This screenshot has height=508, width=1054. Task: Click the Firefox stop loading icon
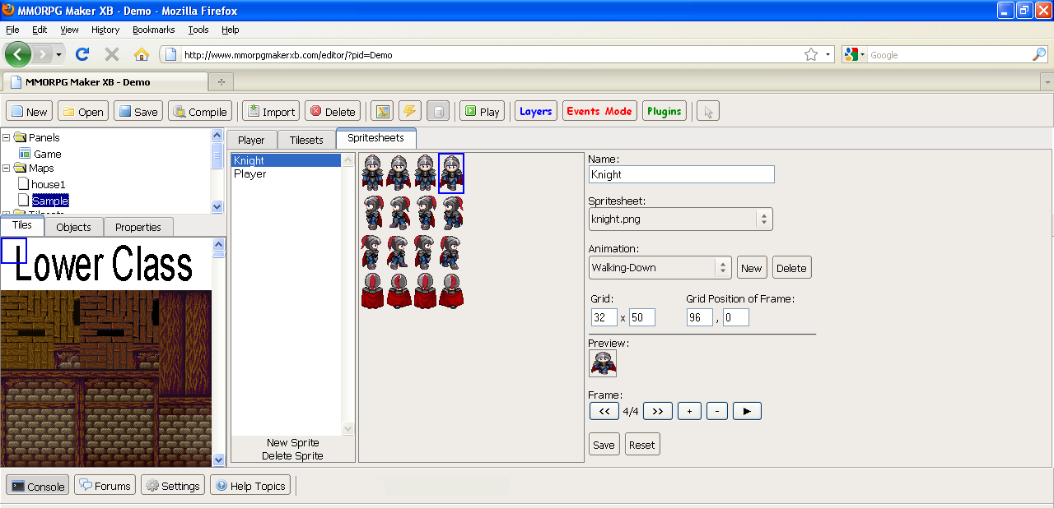(x=112, y=54)
